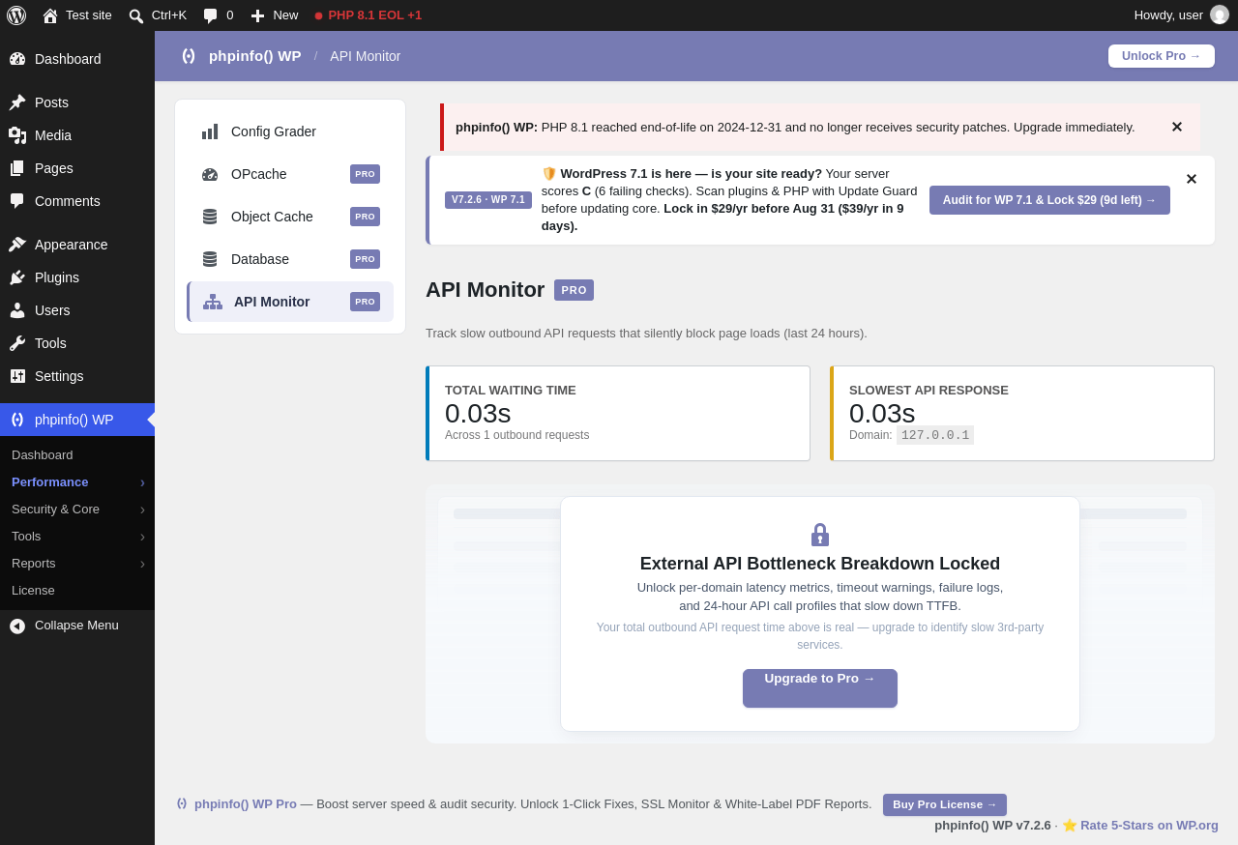Image resolution: width=1238 pixels, height=845 pixels.
Task: Open Rate 5-Stars on WP.org link
Action: coord(1149,825)
